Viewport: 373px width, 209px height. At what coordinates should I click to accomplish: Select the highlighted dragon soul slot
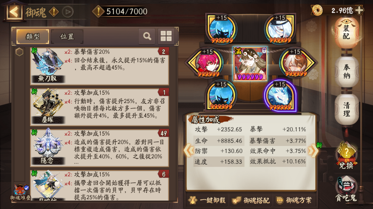pyautogui.click(x=280, y=96)
